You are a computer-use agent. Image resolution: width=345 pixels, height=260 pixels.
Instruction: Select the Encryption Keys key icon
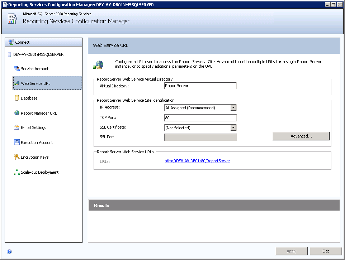[x=16, y=157]
